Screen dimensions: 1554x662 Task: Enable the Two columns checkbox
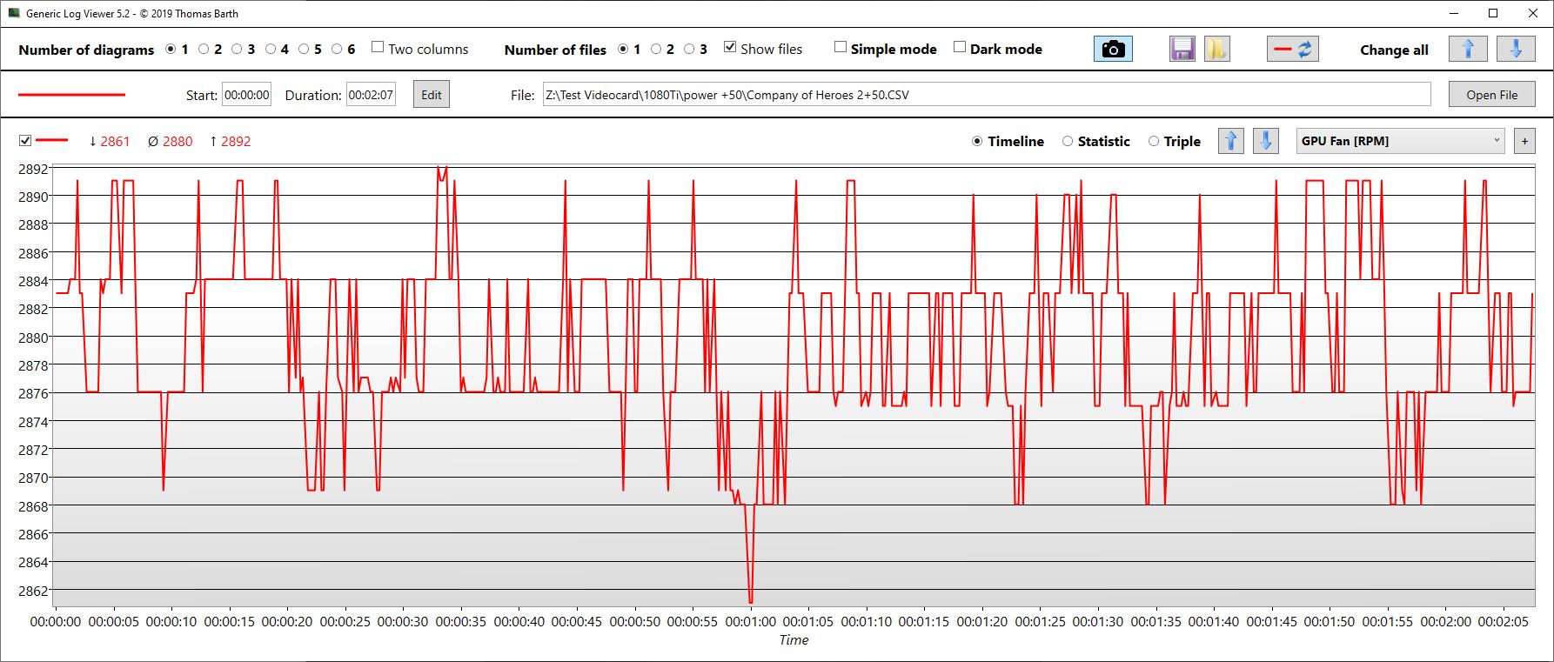(x=378, y=47)
